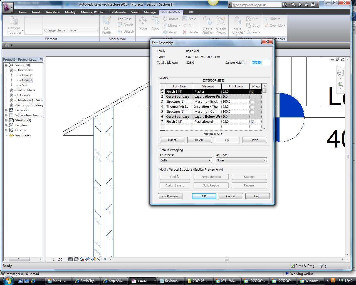Switch to the Massing & Site tab
The image size is (356, 285).
tap(92, 12)
